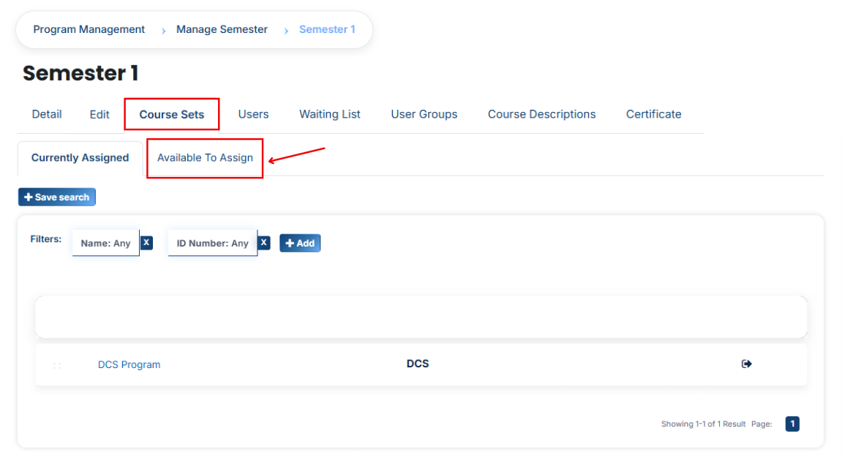Click the Semester 1 page heading

80,72
